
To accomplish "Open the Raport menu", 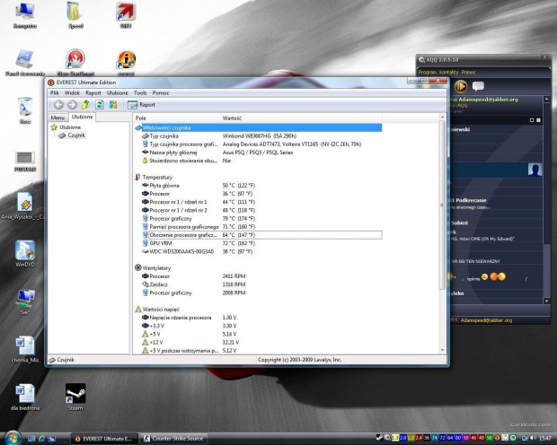I will [x=93, y=93].
